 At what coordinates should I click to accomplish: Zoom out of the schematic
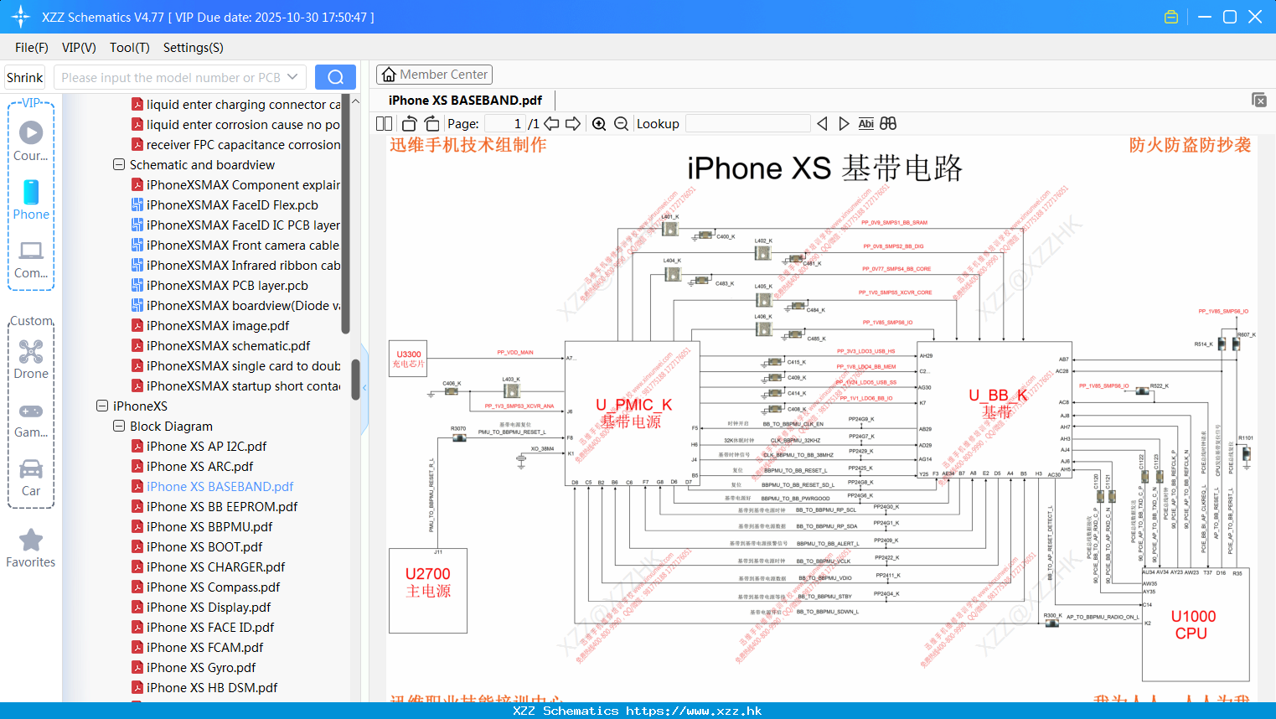621,123
